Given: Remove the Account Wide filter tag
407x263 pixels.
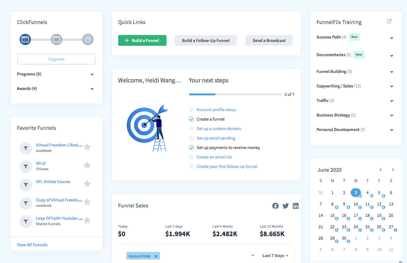Looking at the screenshot, I should pos(156,256).
